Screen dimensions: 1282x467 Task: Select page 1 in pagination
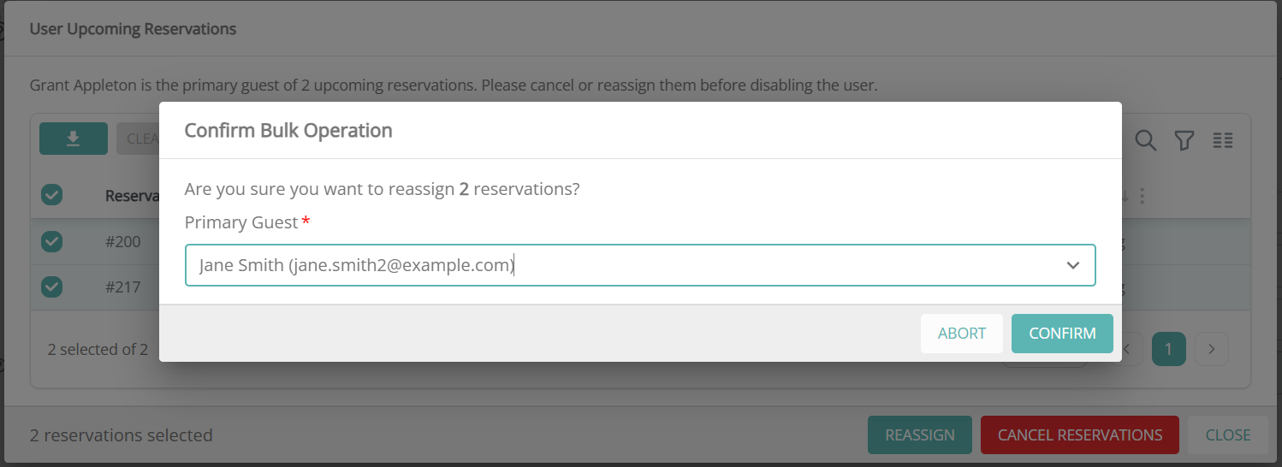[1169, 348]
